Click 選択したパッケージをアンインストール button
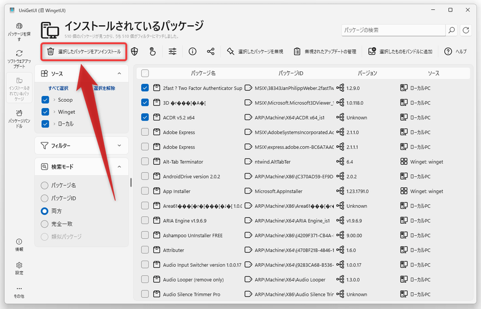Image resolution: width=481 pixels, height=309 pixels. click(x=84, y=51)
